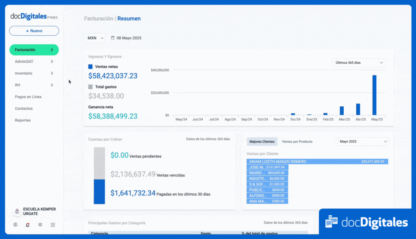
Task: Click the calendar icon beside 08 Mayo 2025
Action: point(113,38)
